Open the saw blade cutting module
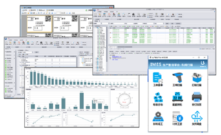The image size is (221, 135). click(158, 116)
